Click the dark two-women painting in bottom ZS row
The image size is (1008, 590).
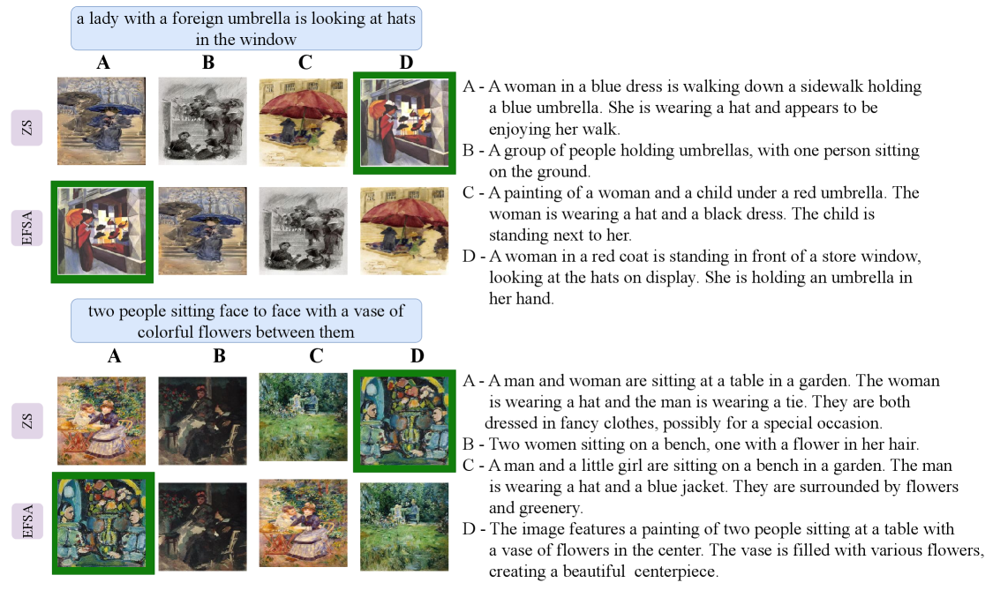pyautogui.click(x=202, y=421)
